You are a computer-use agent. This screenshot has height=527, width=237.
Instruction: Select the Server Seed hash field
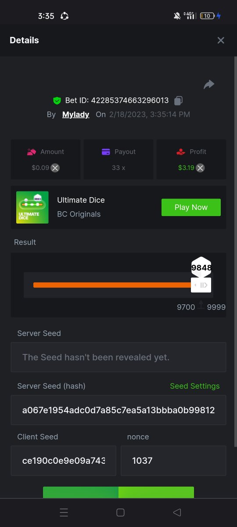tap(118, 410)
